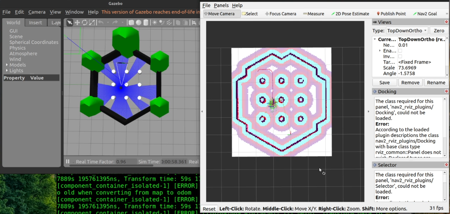Select the translate mode tool in Gazebo
This screenshot has height=214, width=450.
tap(77, 23)
